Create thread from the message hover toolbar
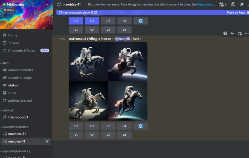The image size is (249, 158). [x=240, y=34]
